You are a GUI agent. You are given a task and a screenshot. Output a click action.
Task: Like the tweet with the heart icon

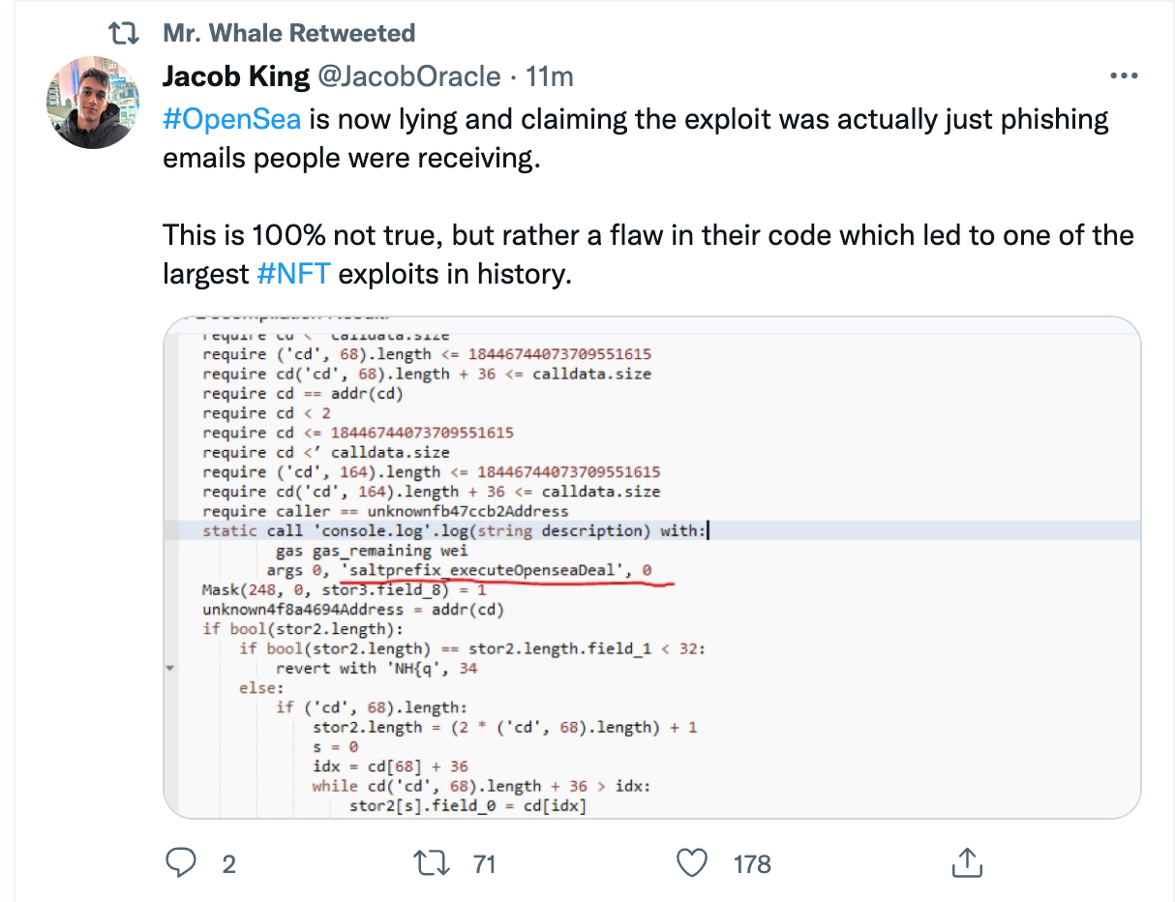(x=691, y=862)
